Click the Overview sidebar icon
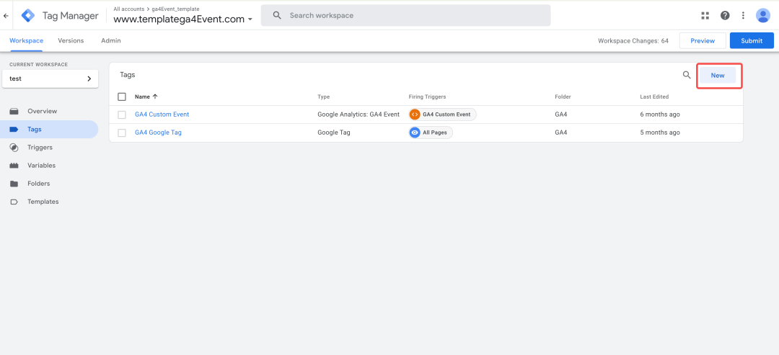The height and width of the screenshot is (355, 779). tap(14, 111)
